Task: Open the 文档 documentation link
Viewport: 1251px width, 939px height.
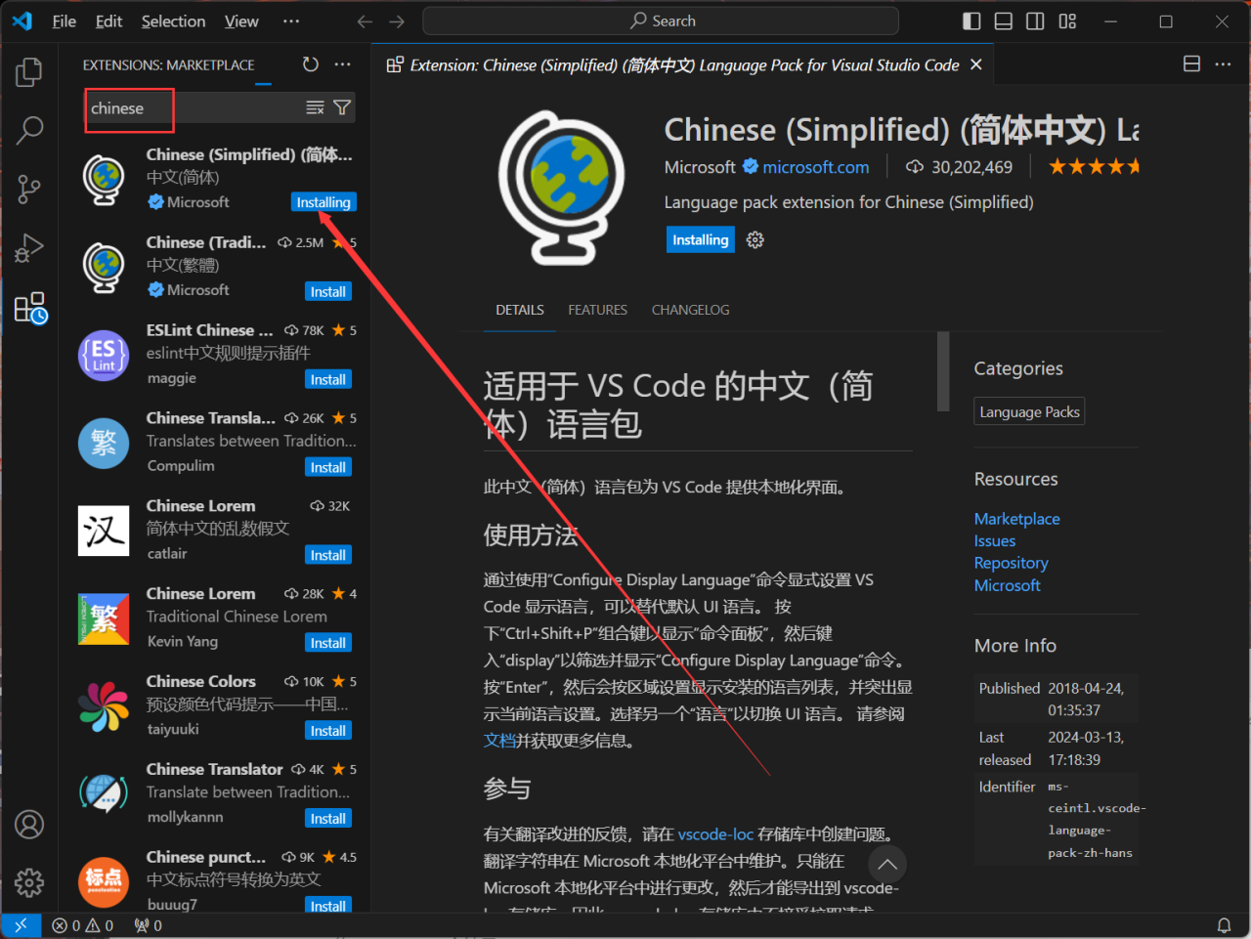Action: point(499,741)
